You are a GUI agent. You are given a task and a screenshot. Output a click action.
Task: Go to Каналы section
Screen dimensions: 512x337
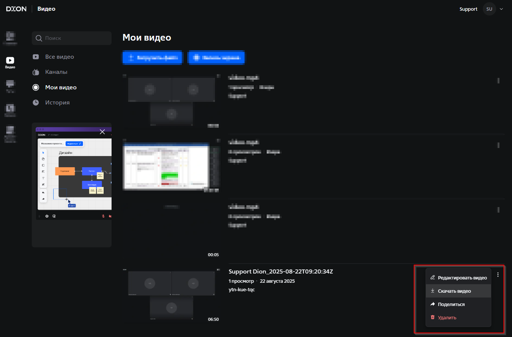56,72
